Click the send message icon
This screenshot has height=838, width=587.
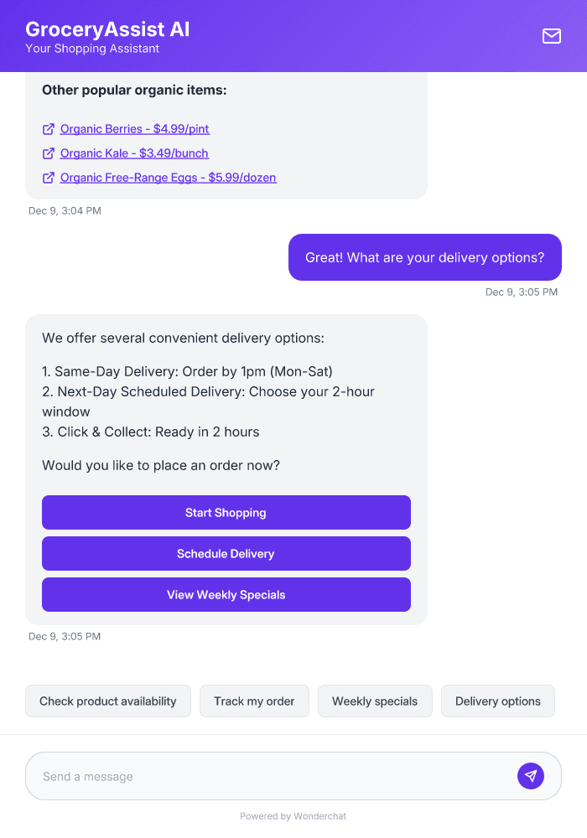531,775
